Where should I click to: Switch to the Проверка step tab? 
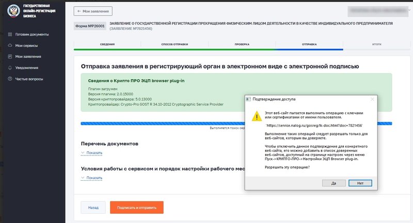click(x=242, y=44)
